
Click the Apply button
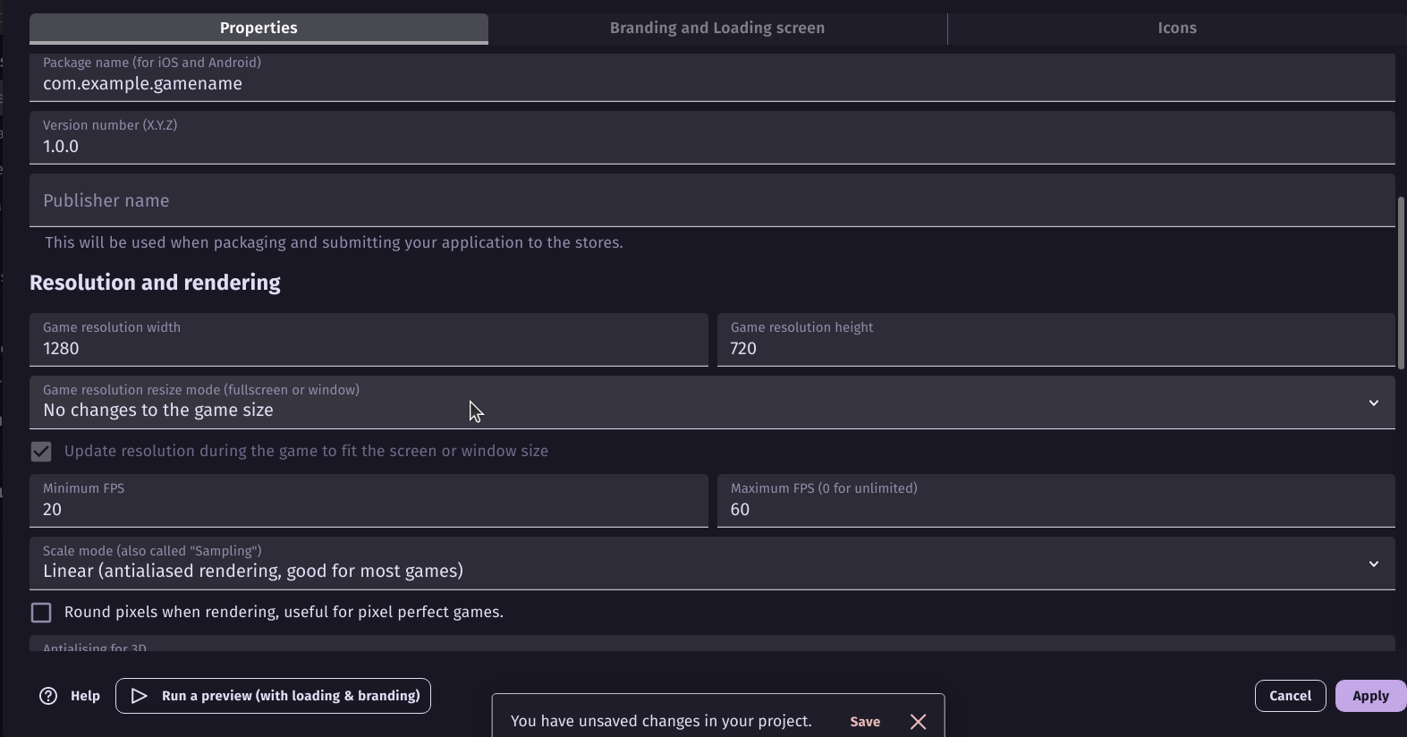pyautogui.click(x=1369, y=696)
